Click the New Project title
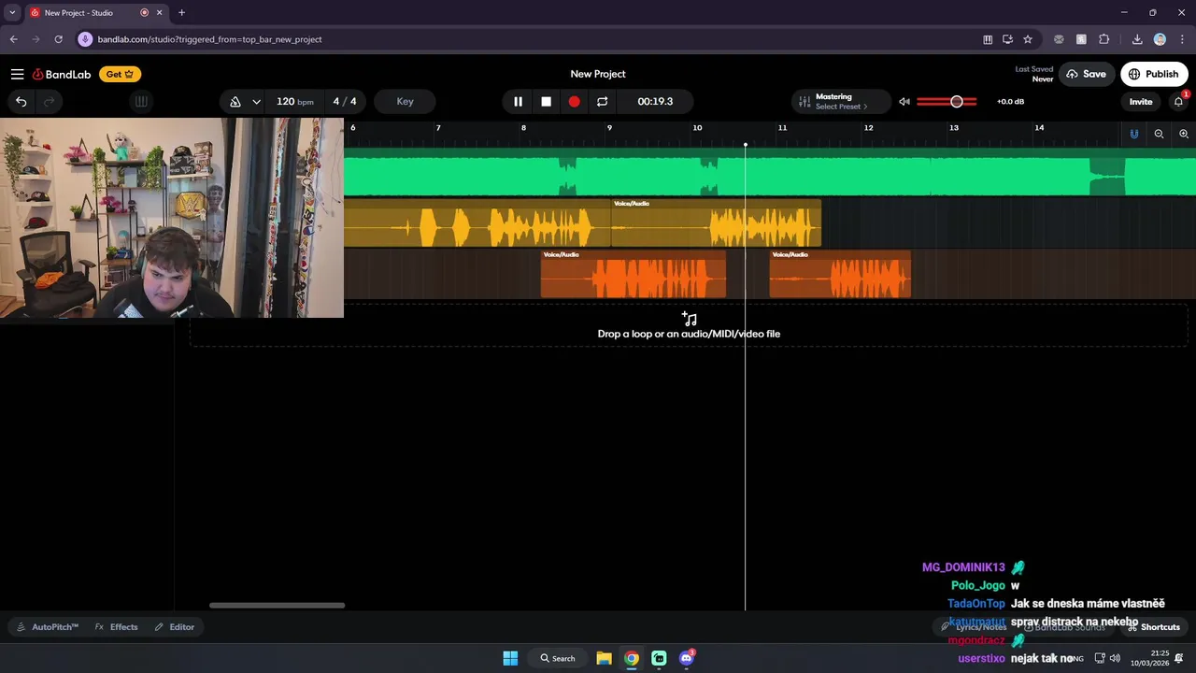The height and width of the screenshot is (673, 1196). (x=598, y=74)
